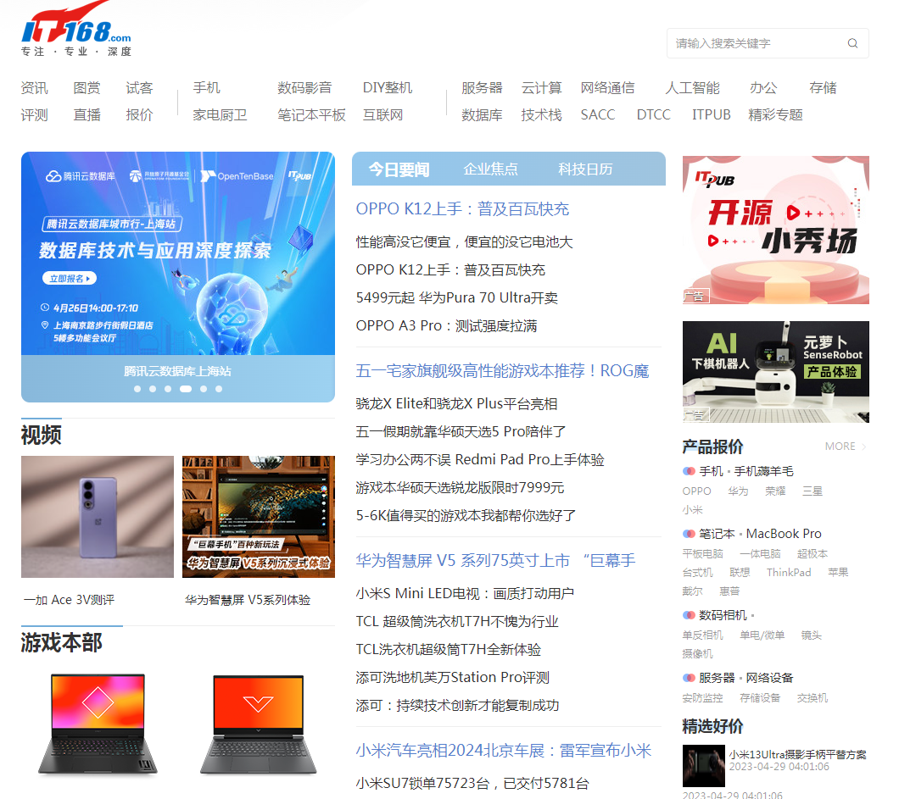Open article 学习办公两不误 Redmi Pad Pro上手体验

tap(480, 459)
